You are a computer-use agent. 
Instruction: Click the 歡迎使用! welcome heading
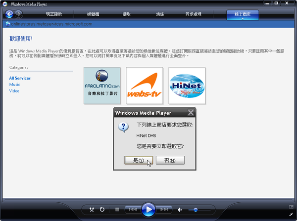point(21,39)
